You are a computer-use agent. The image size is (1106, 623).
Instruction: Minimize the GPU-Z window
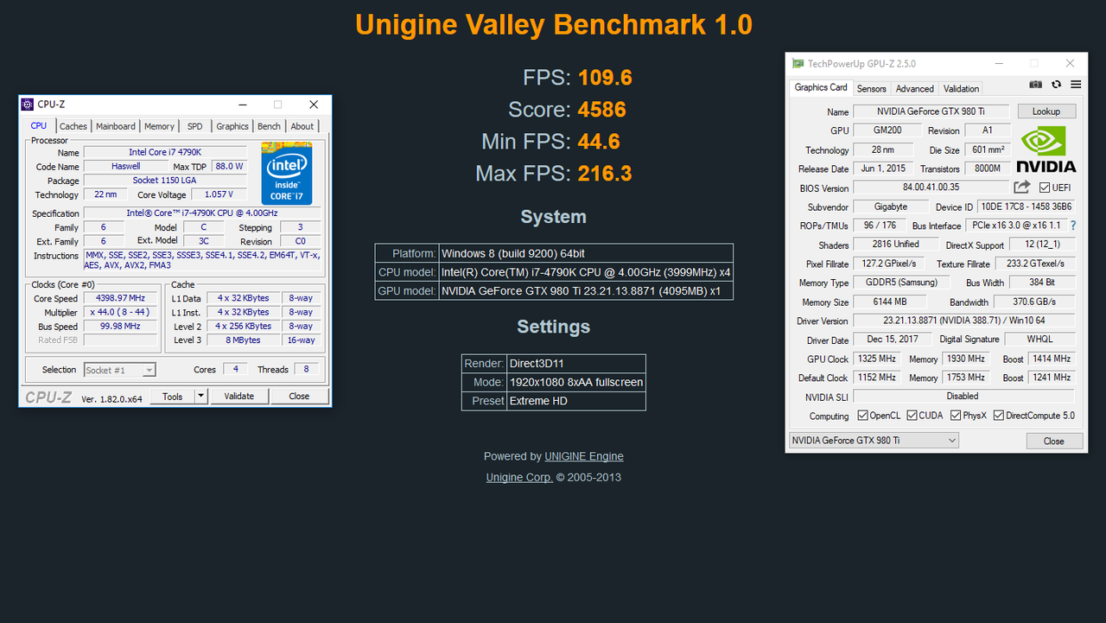tap(999, 63)
